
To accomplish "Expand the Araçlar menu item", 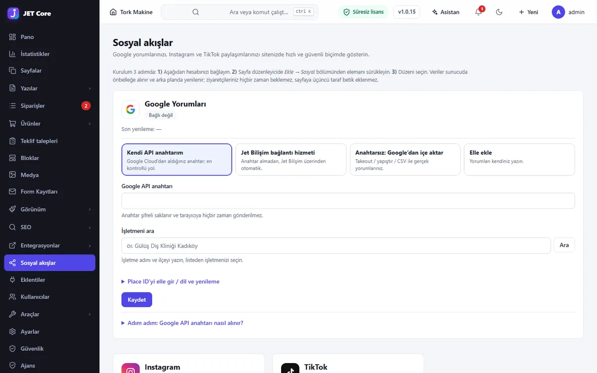I will coord(50,314).
